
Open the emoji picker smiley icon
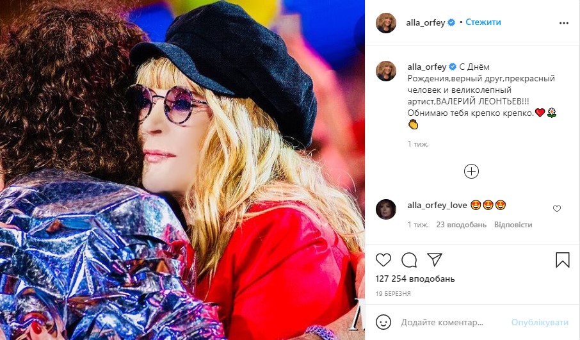click(x=383, y=321)
